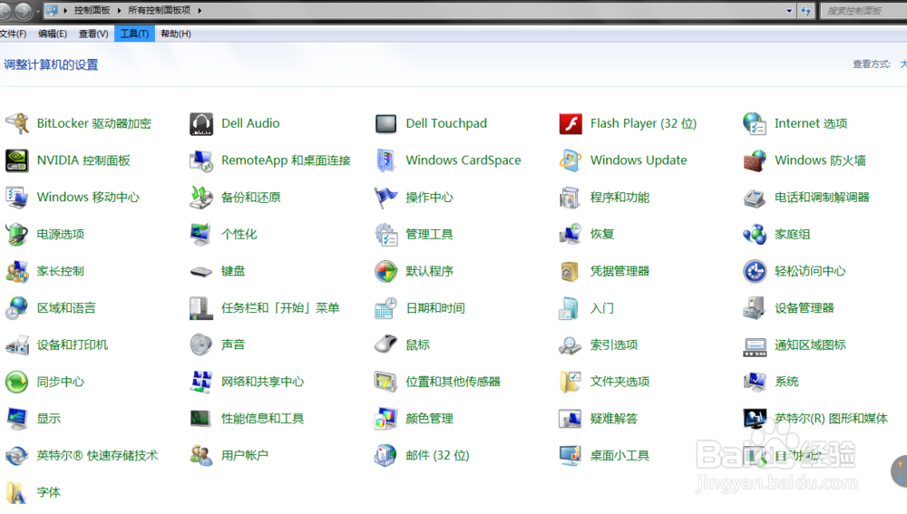Open the 桌面小工具 link
Screen dimensions: 907x514
click(619, 456)
